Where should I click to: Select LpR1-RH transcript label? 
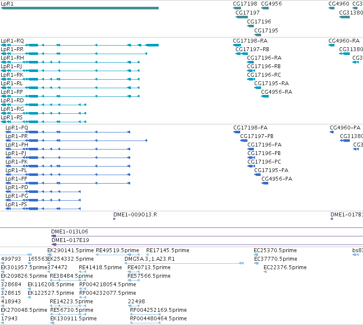click(x=12, y=58)
